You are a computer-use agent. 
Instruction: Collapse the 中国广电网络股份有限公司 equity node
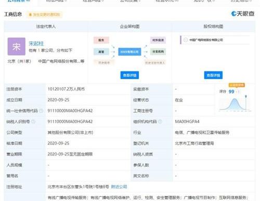click(x=186, y=40)
